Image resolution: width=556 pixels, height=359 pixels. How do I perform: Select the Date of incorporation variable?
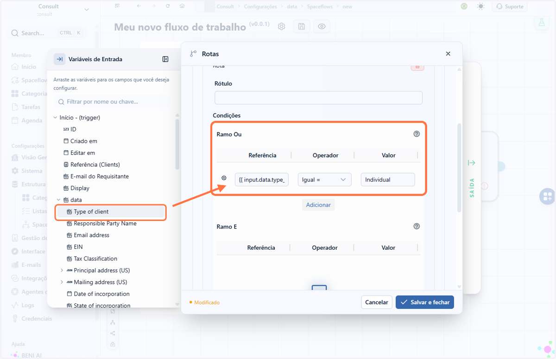(x=101, y=294)
